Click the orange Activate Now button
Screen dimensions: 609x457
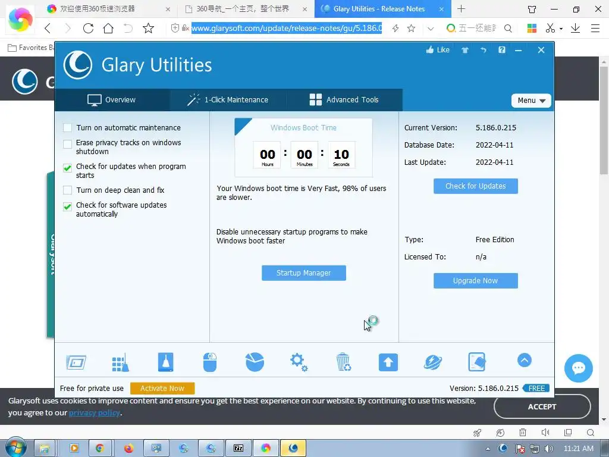[162, 388]
